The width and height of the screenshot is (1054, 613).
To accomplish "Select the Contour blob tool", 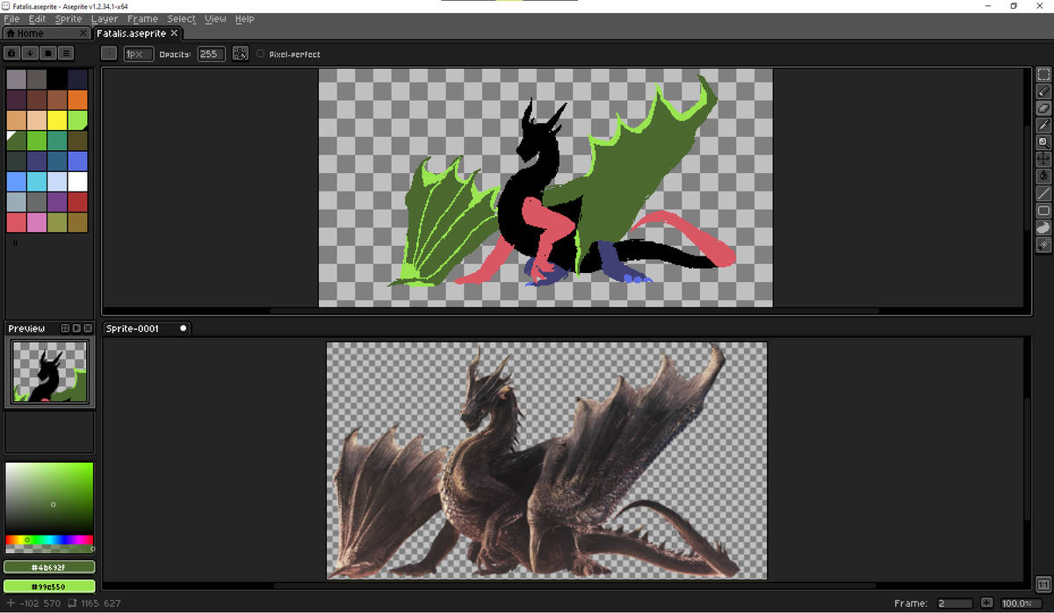I will [x=1043, y=227].
